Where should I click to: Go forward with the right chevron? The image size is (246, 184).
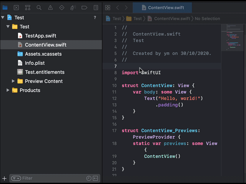tap(126, 8)
